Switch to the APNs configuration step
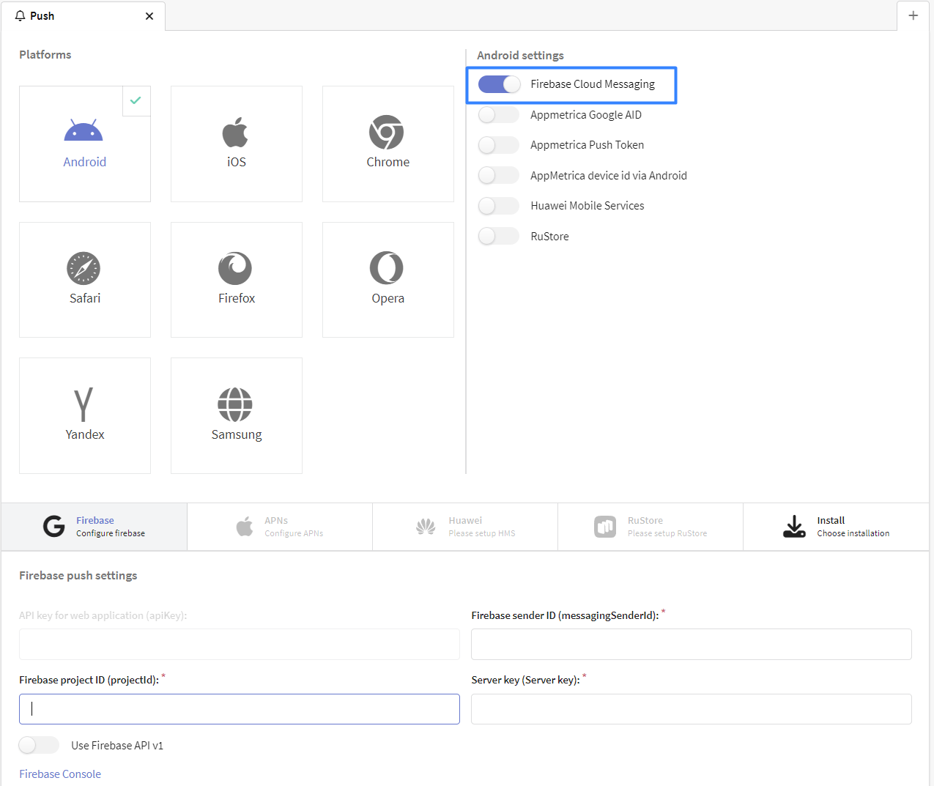This screenshot has width=934, height=786. 280,527
